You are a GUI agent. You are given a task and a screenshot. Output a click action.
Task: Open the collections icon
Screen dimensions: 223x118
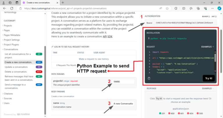[198, 8]
